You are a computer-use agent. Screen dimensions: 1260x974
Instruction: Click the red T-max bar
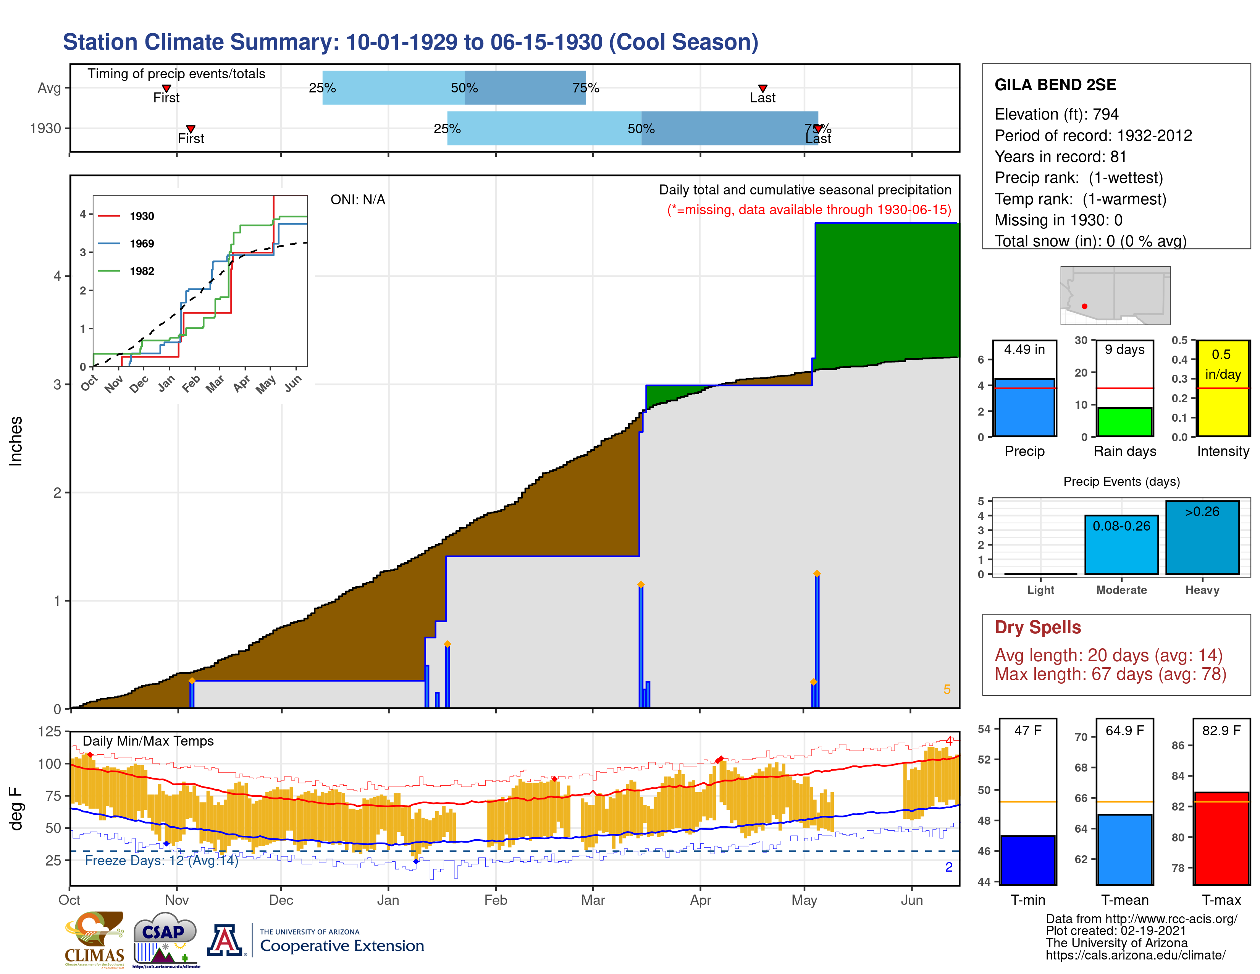point(1221,838)
